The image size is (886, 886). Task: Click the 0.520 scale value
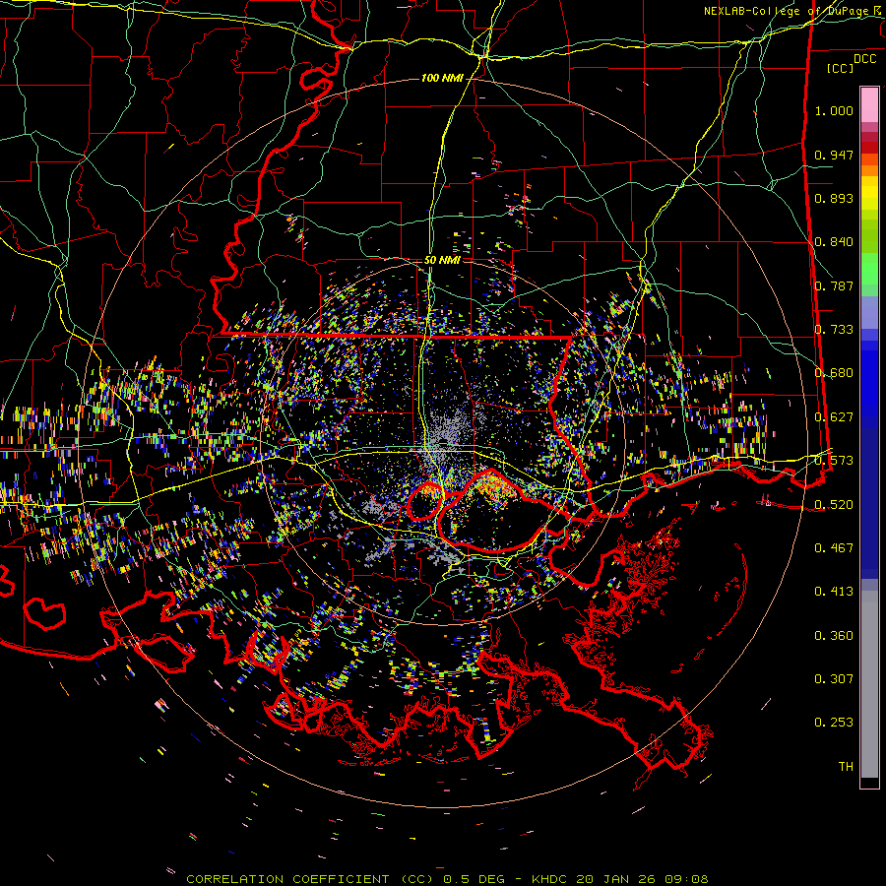coord(834,505)
